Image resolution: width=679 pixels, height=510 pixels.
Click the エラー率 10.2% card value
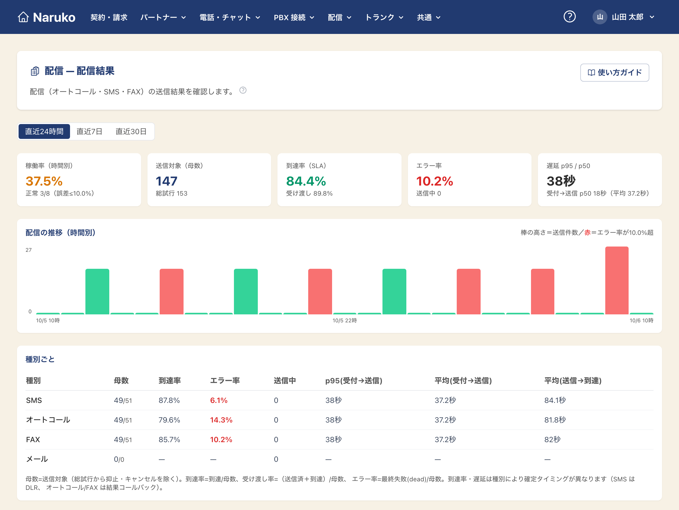[x=435, y=181]
